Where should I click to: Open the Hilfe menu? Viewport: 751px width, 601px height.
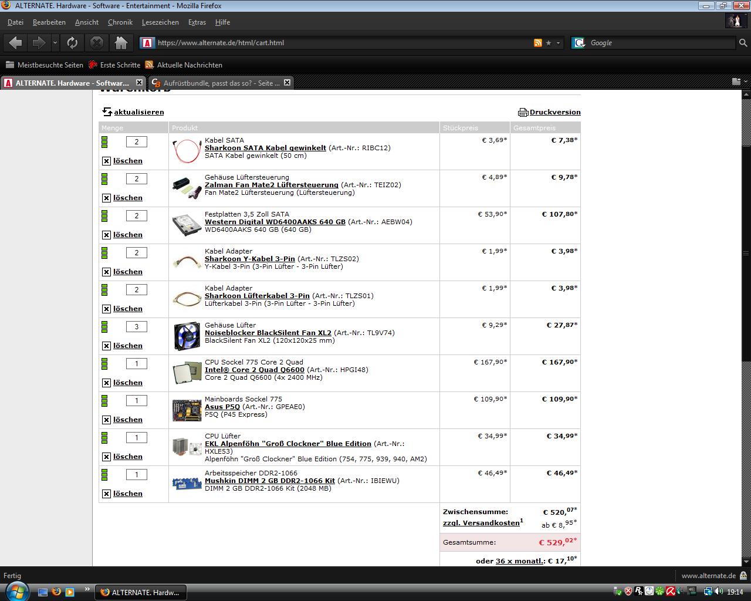coord(222,22)
